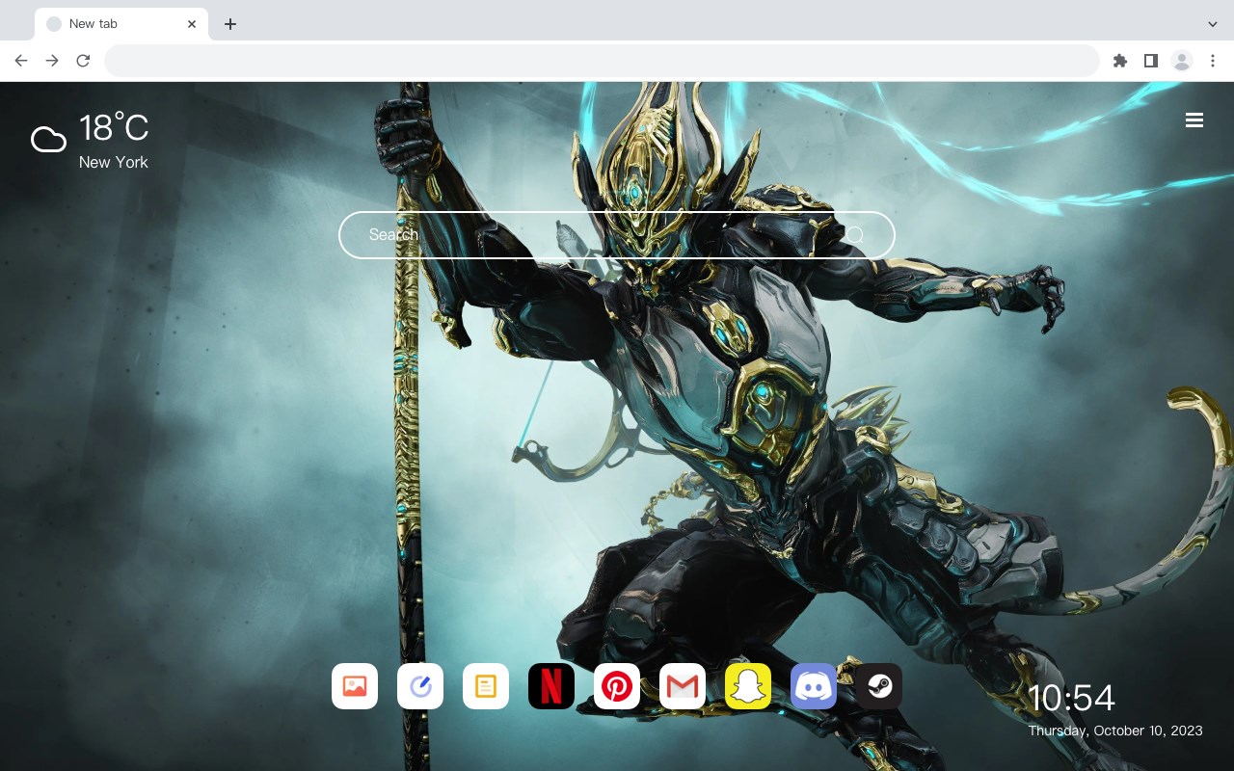Open the hamburger menu on the page
This screenshot has height=771, width=1234.
click(x=1194, y=120)
